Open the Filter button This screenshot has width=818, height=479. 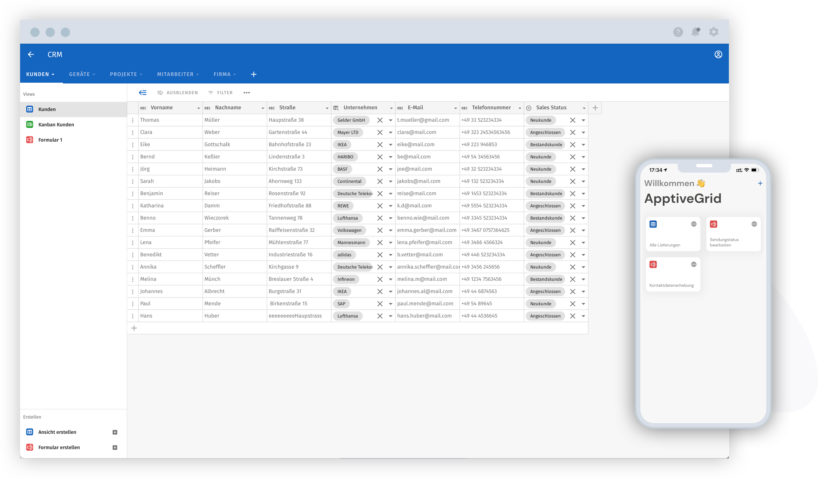[220, 93]
